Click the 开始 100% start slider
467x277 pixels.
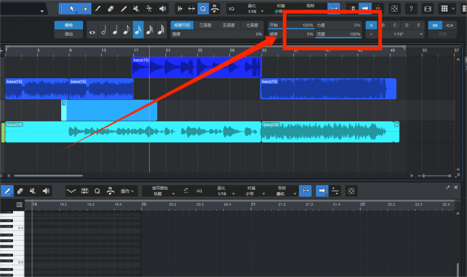tap(291, 25)
